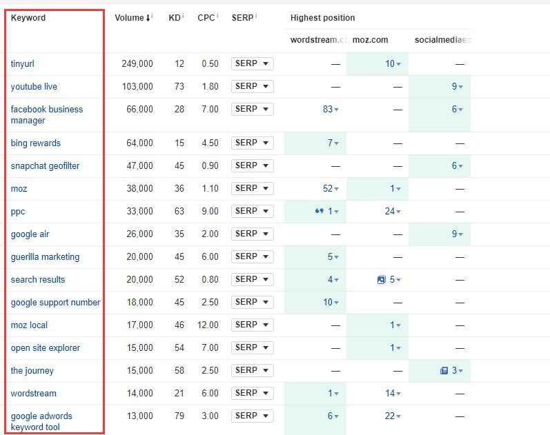Open the snapchat geofilter keyword link
The height and width of the screenshot is (435, 550).
pos(45,166)
